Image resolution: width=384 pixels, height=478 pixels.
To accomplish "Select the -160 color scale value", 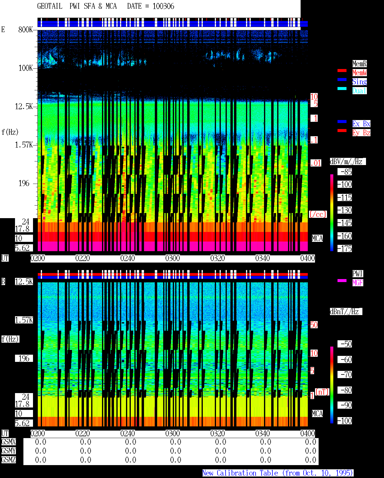I will pyautogui.click(x=345, y=236).
